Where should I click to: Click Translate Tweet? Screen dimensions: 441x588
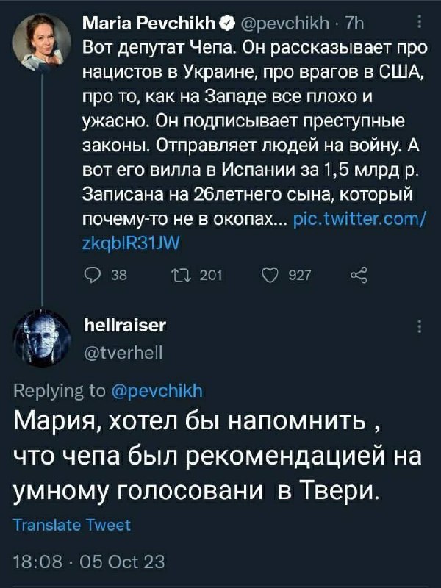coord(72,525)
